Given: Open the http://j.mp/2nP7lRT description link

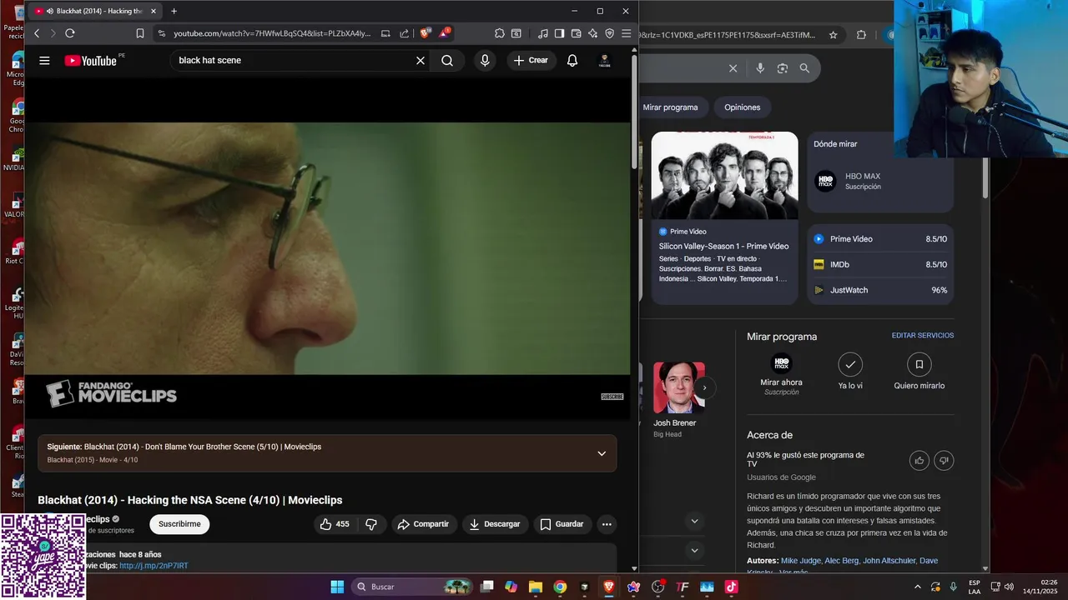Looking at the screenshot, I should 154,566.
